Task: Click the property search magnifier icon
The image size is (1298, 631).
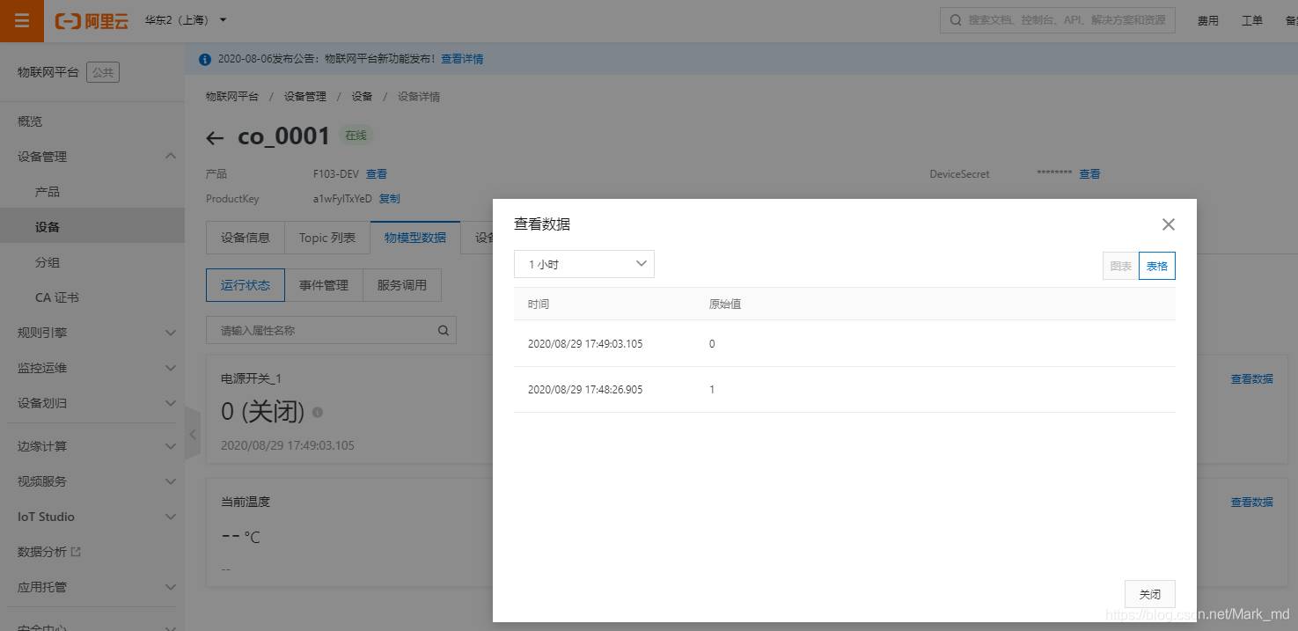Action: tap(444, 331)
